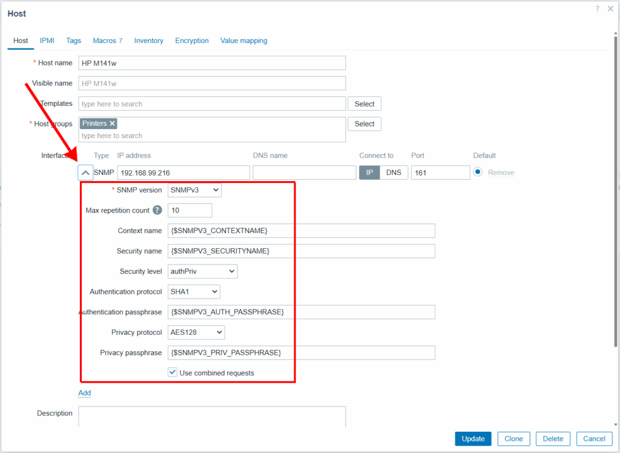
Task: Switch to the Host tab
Action: [x=21, y=41]
